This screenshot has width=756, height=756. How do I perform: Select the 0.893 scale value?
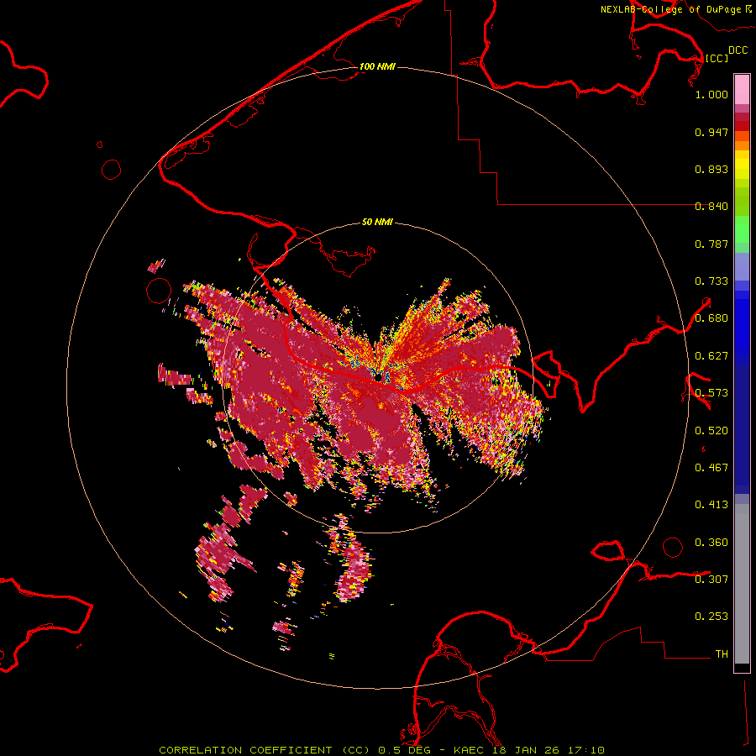tap(711, 169)
